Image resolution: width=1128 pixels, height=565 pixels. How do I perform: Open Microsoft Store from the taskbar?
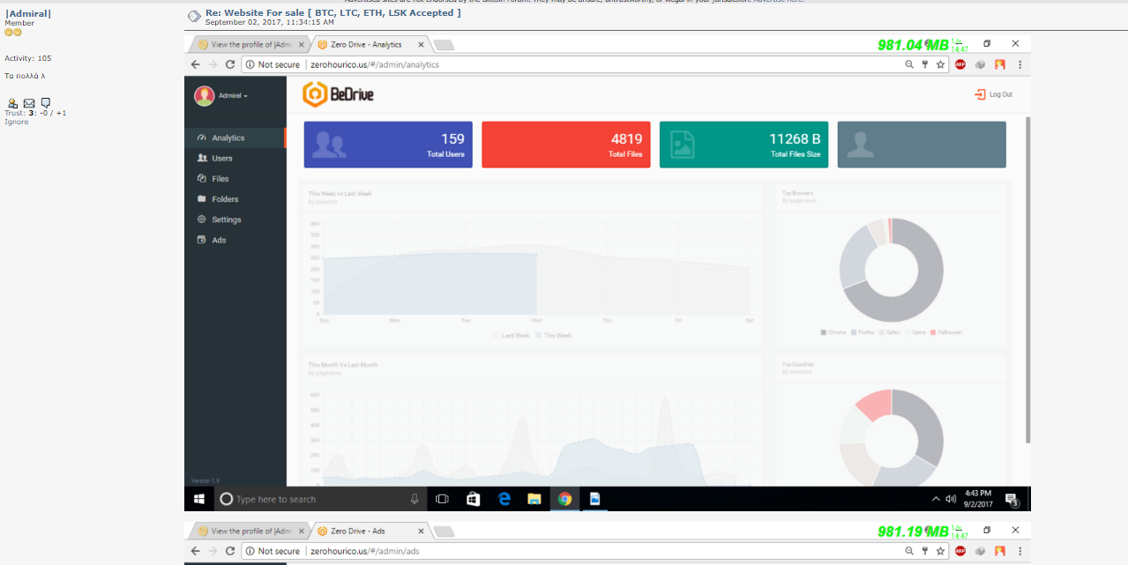473,499
